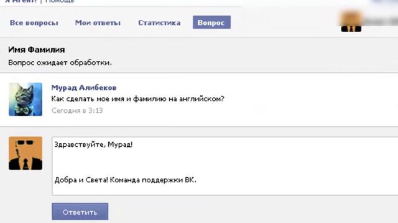This screenshot has height=223, width=398.
Task: Focus the reply text area
Action: tap(225, 166)
